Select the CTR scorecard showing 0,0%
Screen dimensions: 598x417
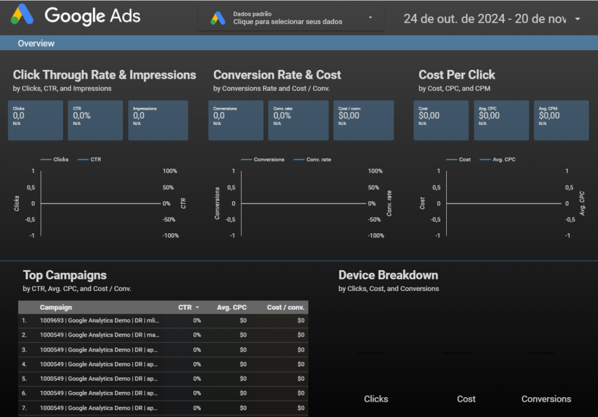point(95,120)
